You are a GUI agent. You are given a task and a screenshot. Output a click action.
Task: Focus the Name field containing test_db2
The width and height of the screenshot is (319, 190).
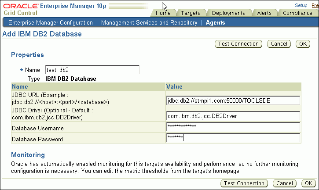[x=92, y=70]
